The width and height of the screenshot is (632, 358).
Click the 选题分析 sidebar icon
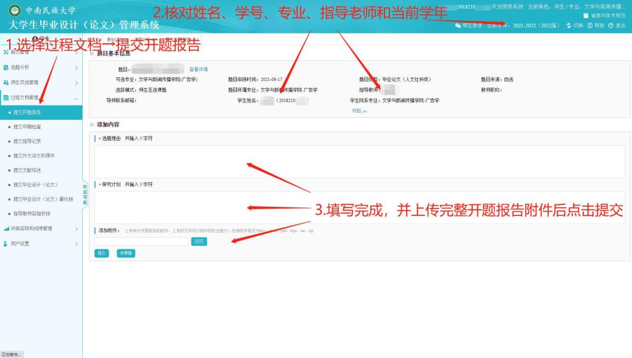pos(6,67)
